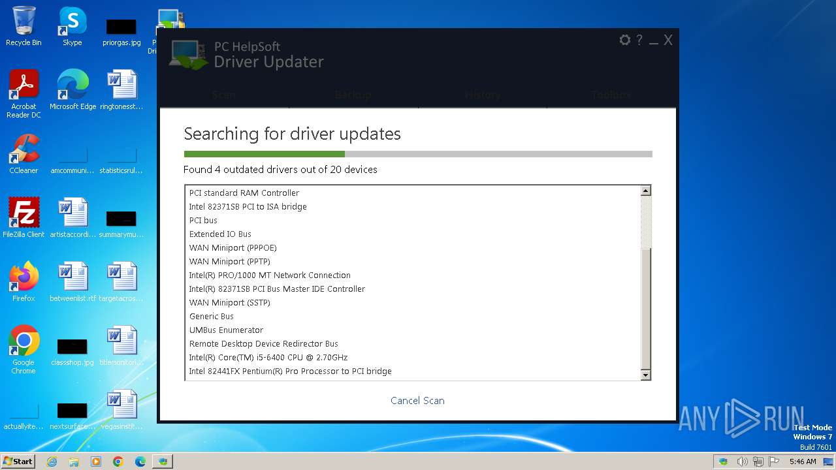The image size is (836, 470).
Task: Open the Windows Start menu
Action: tap(18, 462)
